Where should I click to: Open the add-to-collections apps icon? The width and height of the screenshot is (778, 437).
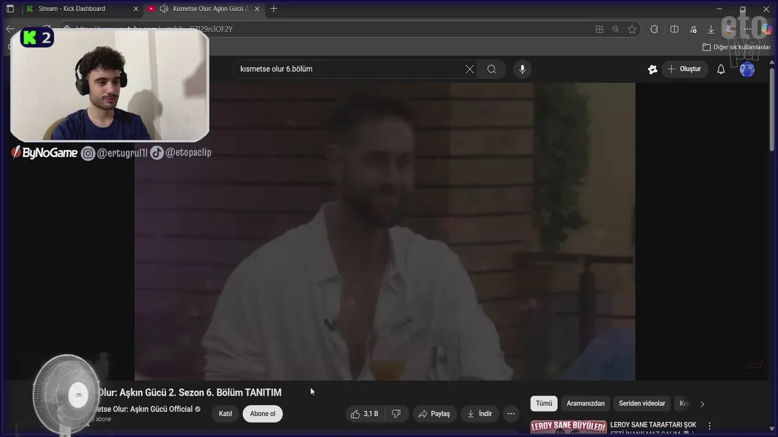click(x=599, y=29)
